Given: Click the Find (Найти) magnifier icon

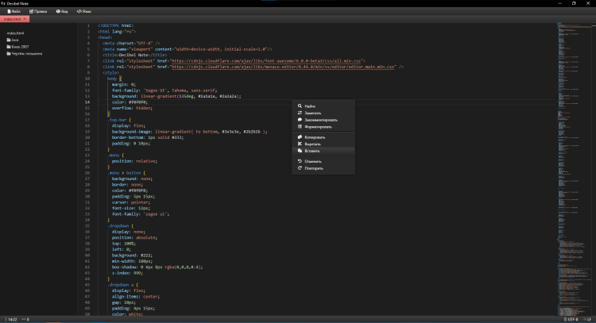Looking at the screenshot, I should click(299, 106).
